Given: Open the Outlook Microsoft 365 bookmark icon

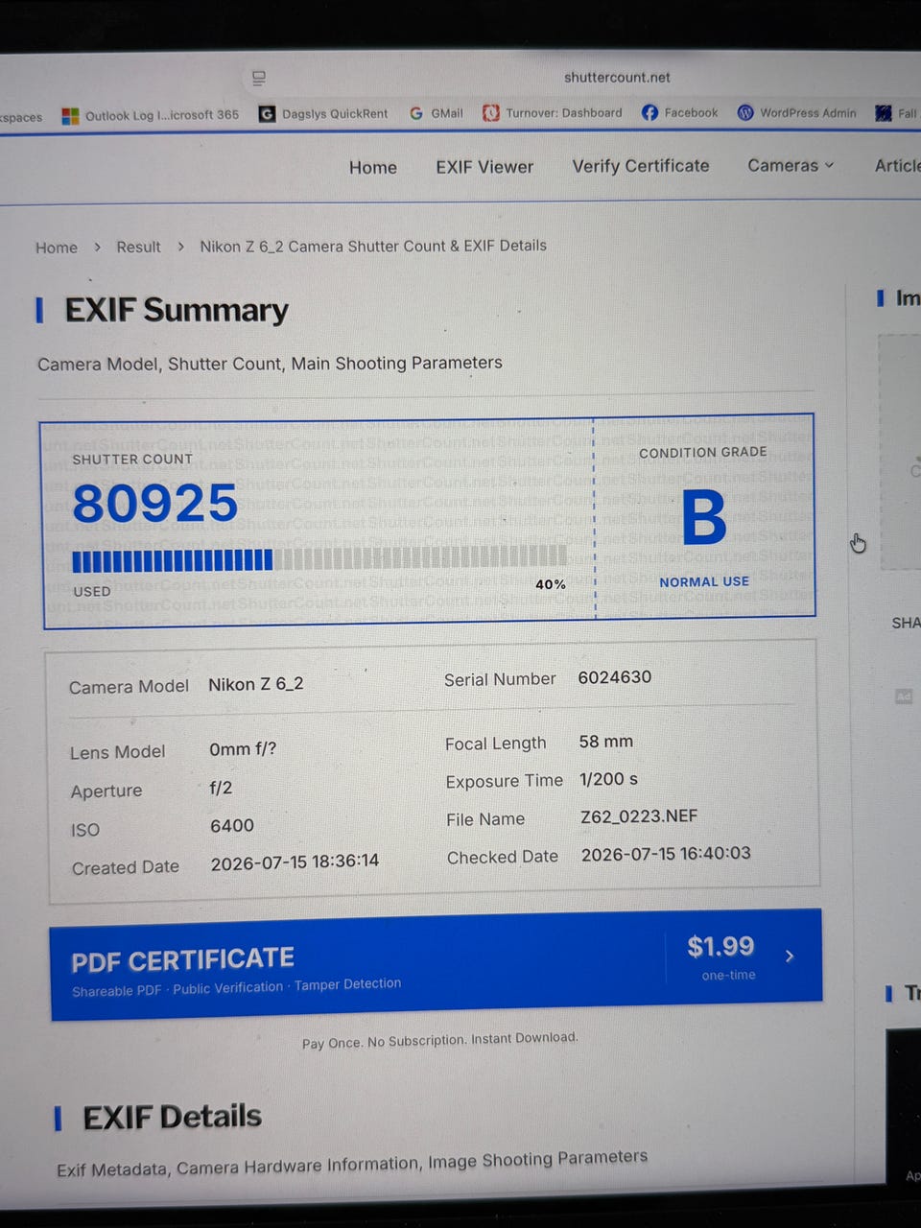Looking at the screenshot, I should [x=70, y=116].
